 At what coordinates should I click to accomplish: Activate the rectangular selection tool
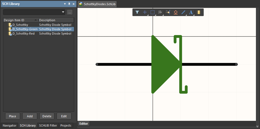153,12
